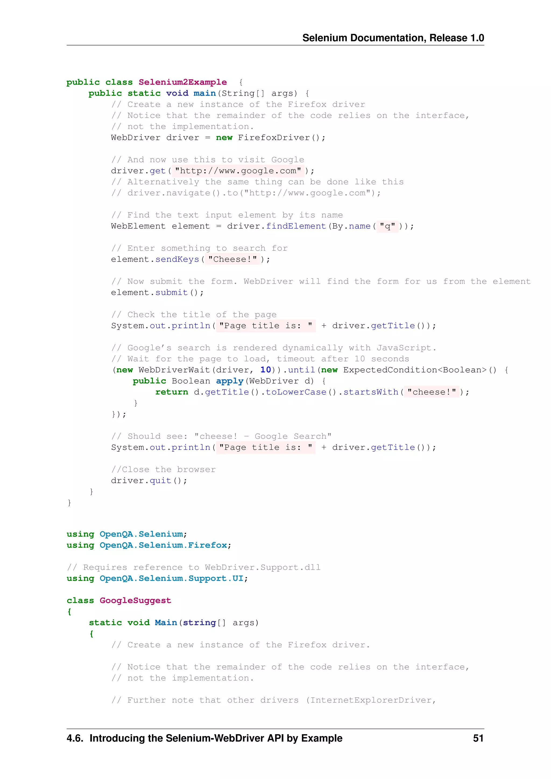This screenshot has width=551, height=779.
Task: Click the string "http://www.google.com" in driver.get
Action: pos(238,171)
